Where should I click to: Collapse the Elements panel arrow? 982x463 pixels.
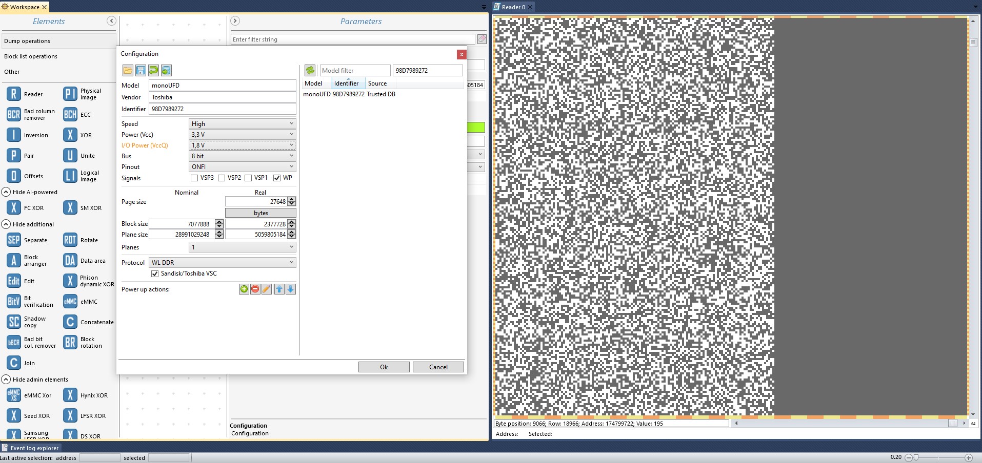[x=111, y=21]
